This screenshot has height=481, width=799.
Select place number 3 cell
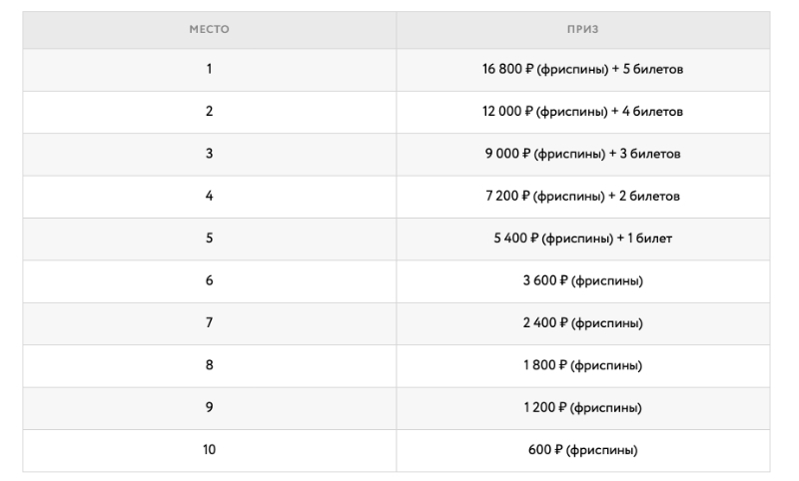tap(209, 154)
